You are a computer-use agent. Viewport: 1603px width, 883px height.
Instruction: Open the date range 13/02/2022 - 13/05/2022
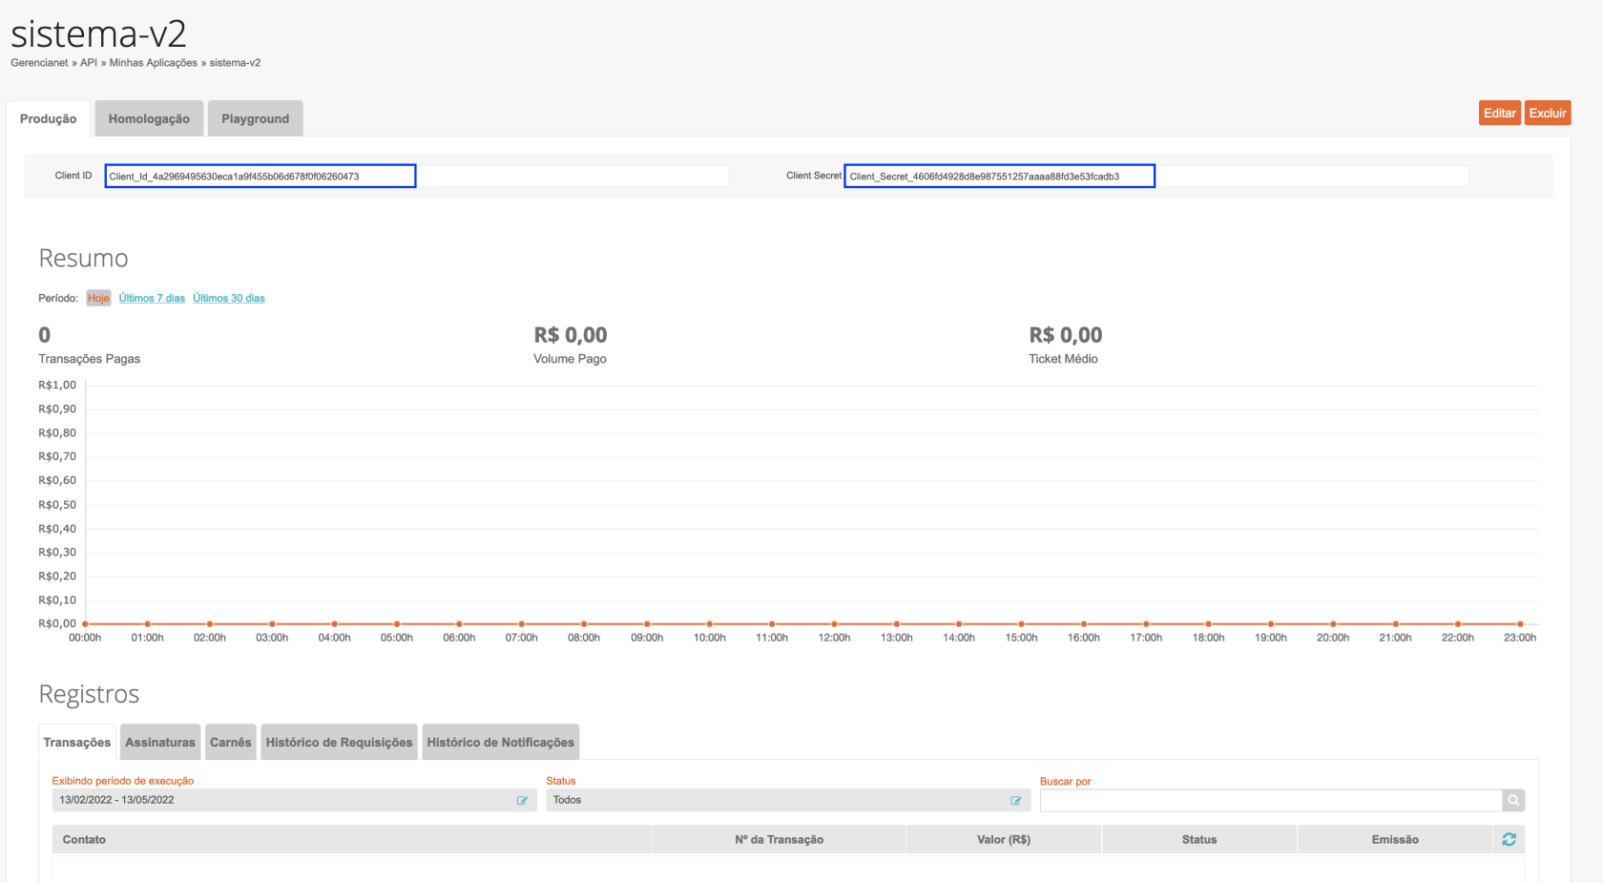click(x=294, y=800)
